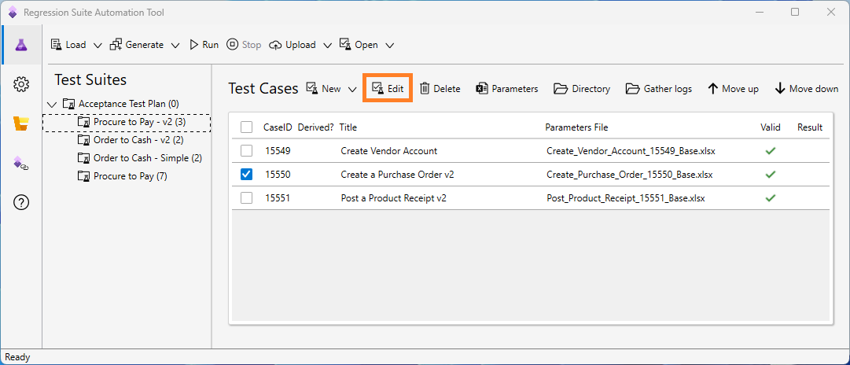Select the Order to Cash - Simple suite
850x365 pixels.
147,158
